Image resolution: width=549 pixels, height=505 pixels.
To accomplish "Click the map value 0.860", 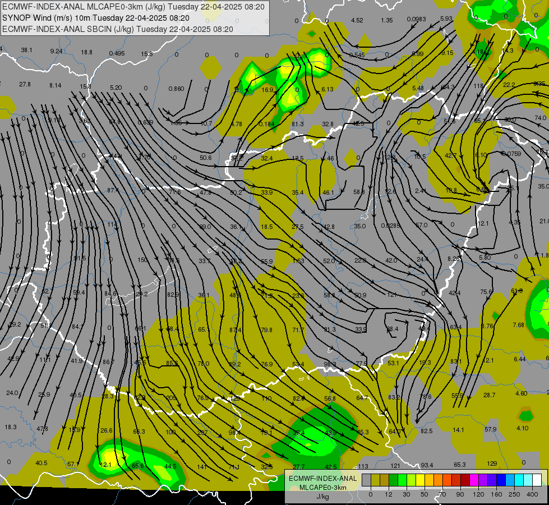I will pos(176,89).
